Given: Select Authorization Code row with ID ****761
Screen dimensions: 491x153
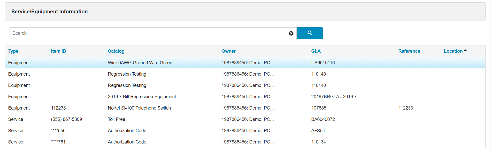Looking at the screenshot, I should 127,142.
